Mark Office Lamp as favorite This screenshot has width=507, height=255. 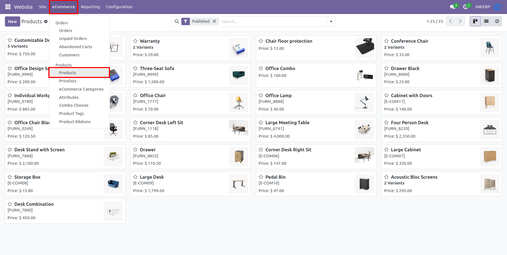pyautogui.click(x=261, y=95)
